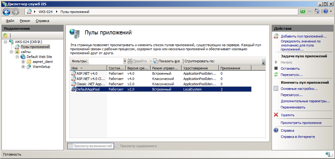Image resolution: width=335 pixels, height=159 pixels.
Task: Click Определить значения по умолчанию link
Action: pyautogui.click(x=301, y=45)
